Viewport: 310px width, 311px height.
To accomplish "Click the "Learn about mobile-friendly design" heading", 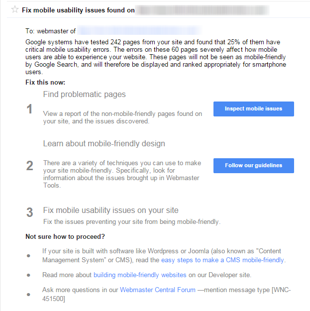I will [x=104, y=143].
